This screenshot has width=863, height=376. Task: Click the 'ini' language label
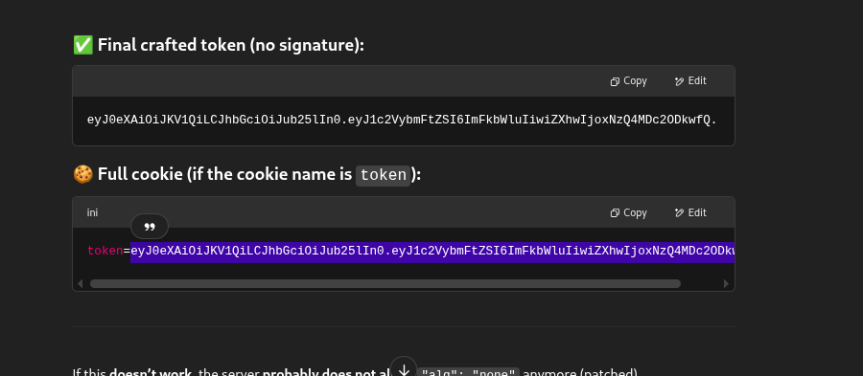coord(92,213)
